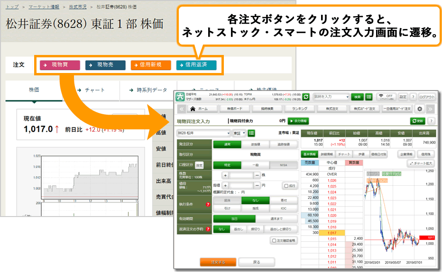Open ランキング in navigation bar
Screen dimensions: 442x272
299,109
